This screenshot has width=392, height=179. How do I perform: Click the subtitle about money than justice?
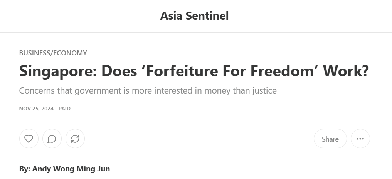[148, 91]
